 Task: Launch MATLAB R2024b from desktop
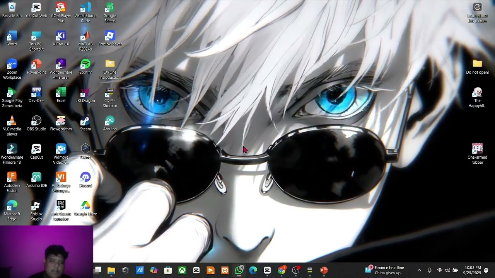pos(85,41)
